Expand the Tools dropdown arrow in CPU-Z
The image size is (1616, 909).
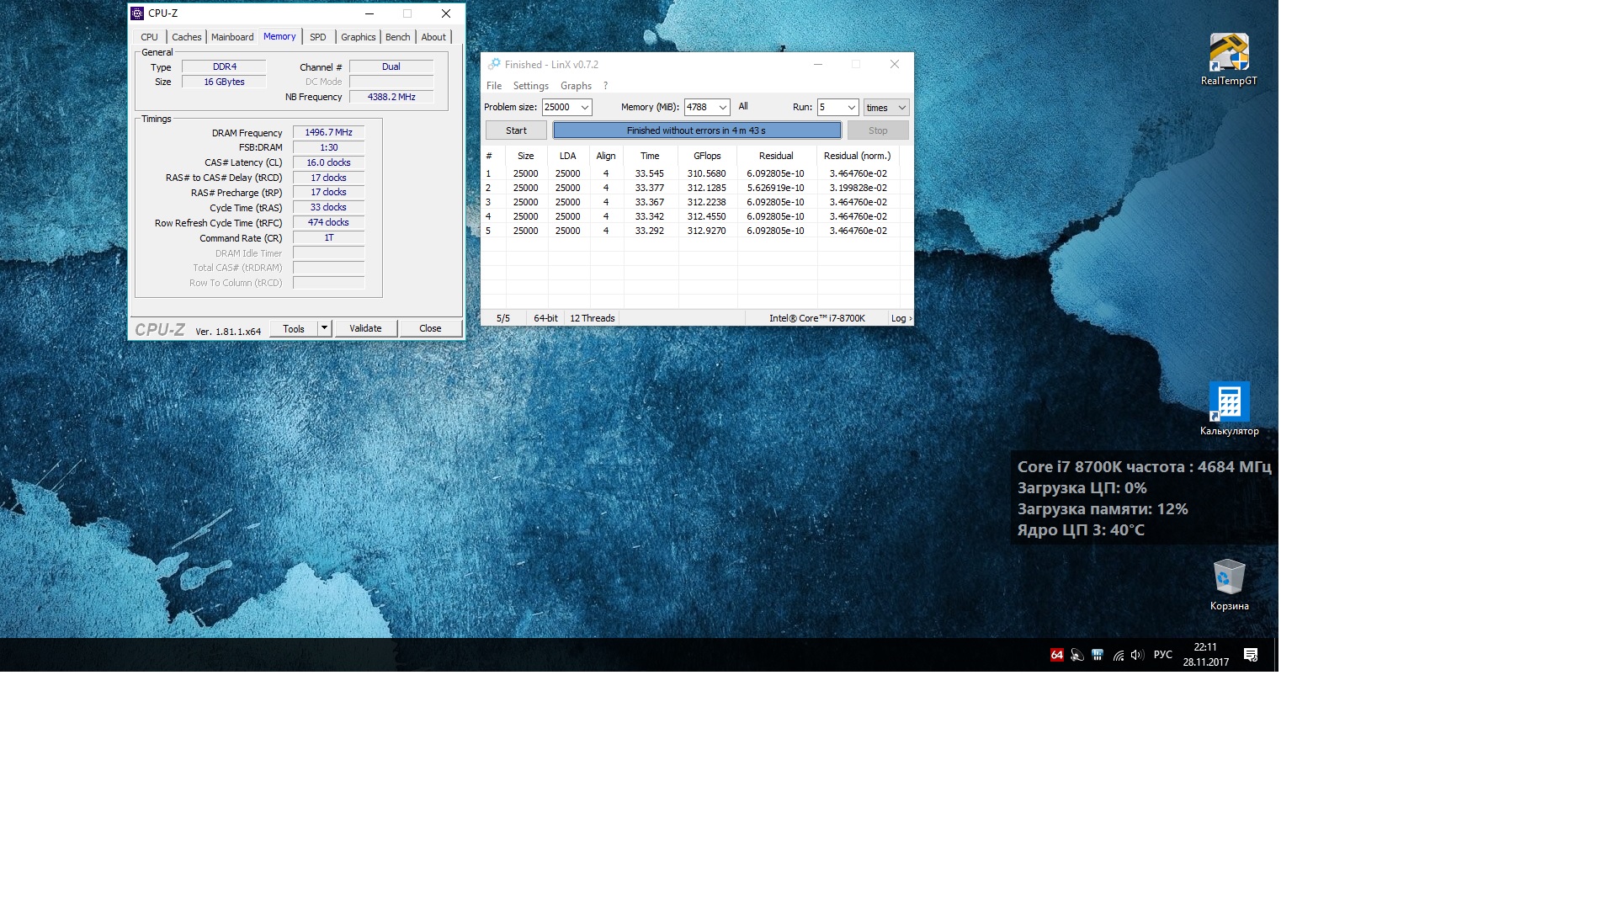324,328
